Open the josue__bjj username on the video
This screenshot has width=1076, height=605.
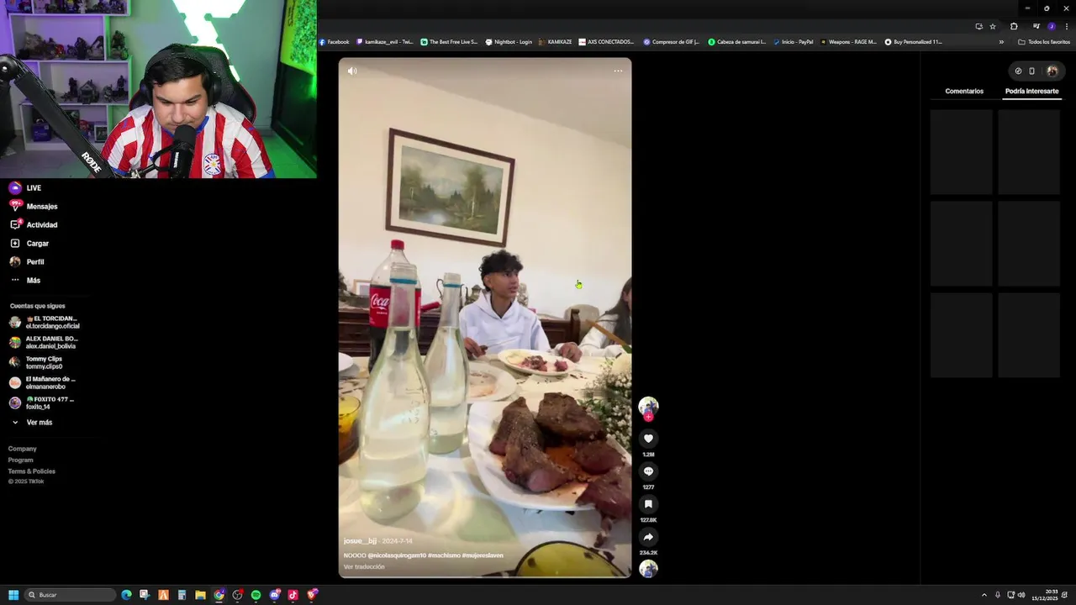coord(360,541)
